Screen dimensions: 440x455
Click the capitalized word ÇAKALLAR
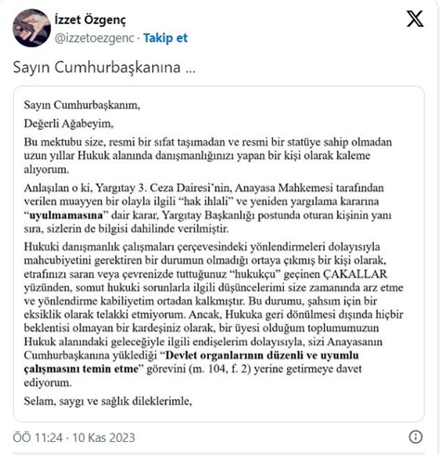point(356,274)
